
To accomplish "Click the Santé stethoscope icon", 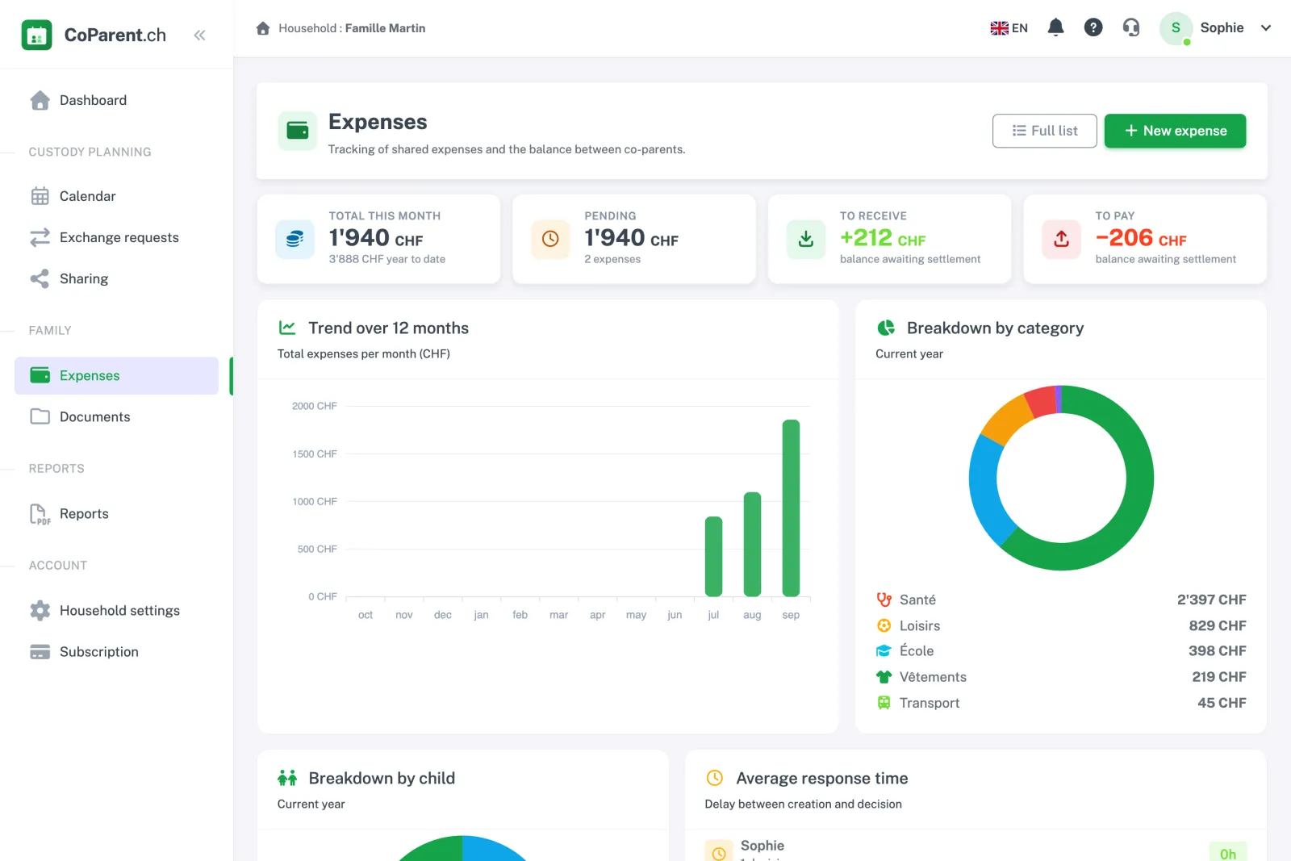I will (x=884, y=600).
